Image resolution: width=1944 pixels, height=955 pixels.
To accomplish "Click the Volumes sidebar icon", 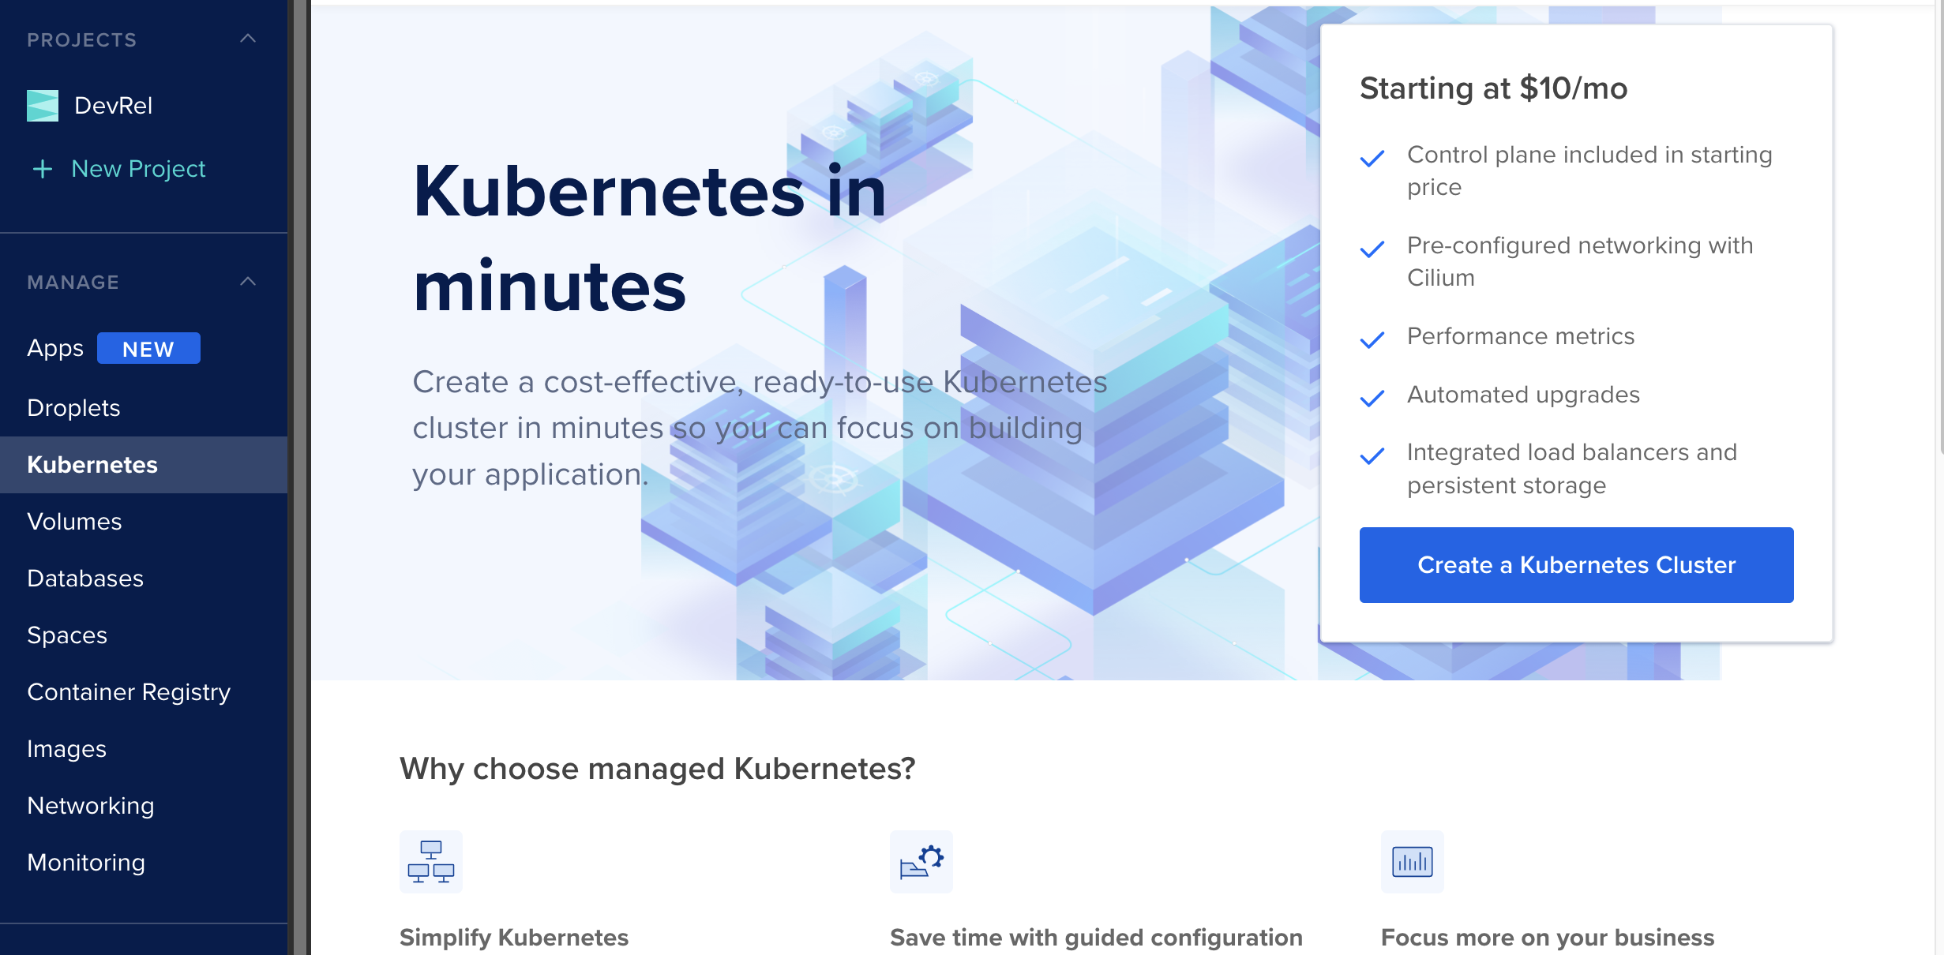I will (74, 520).
